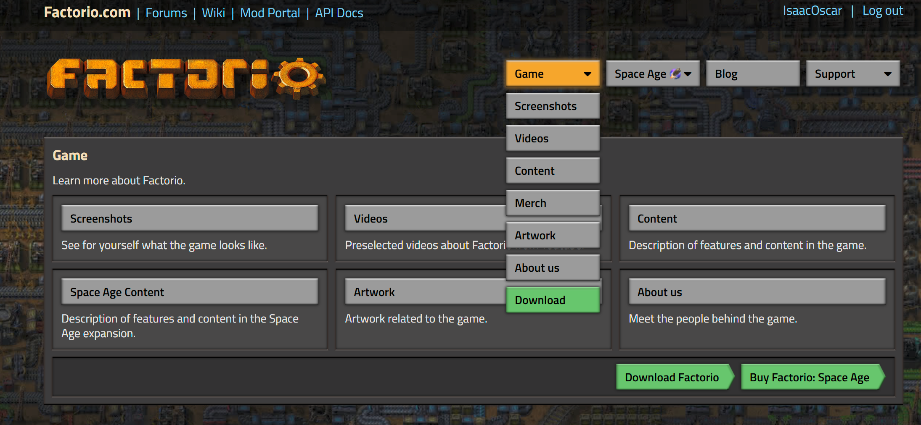The height and width of the screenshot is (425, 921).
Task: Click Log out
Action: (883, 10)
